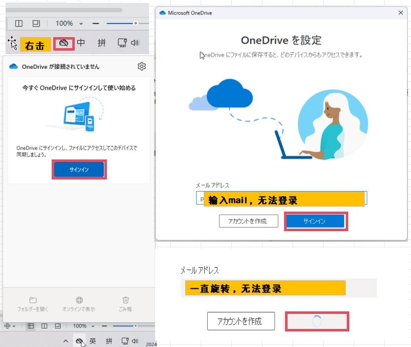Image resolution: width=411 pixels, height=347 pixels.
Task: Click the OneDrive を設定 heading
Action: [x=281, y=40]
